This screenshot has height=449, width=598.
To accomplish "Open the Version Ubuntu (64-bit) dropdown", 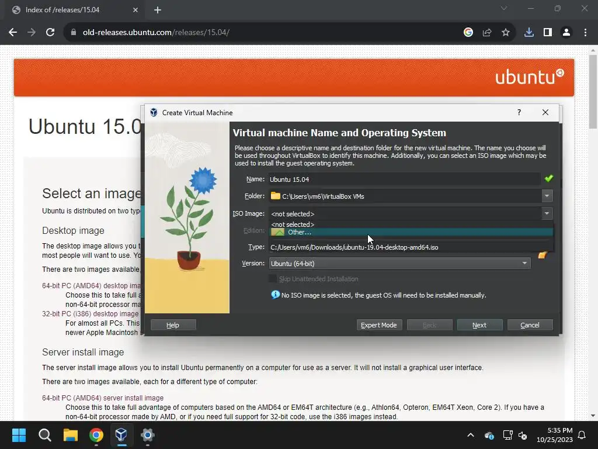I will point(399,264).
